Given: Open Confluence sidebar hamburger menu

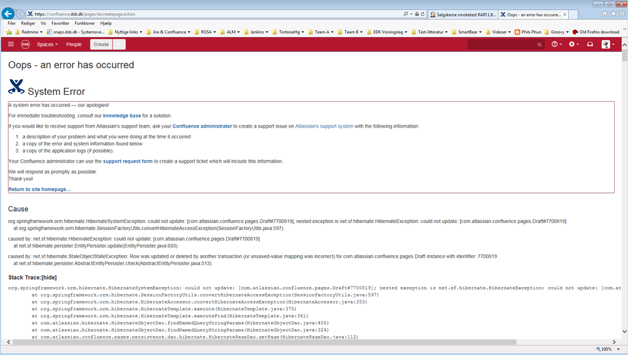Looking at the screenshot, I should [11, 44].
